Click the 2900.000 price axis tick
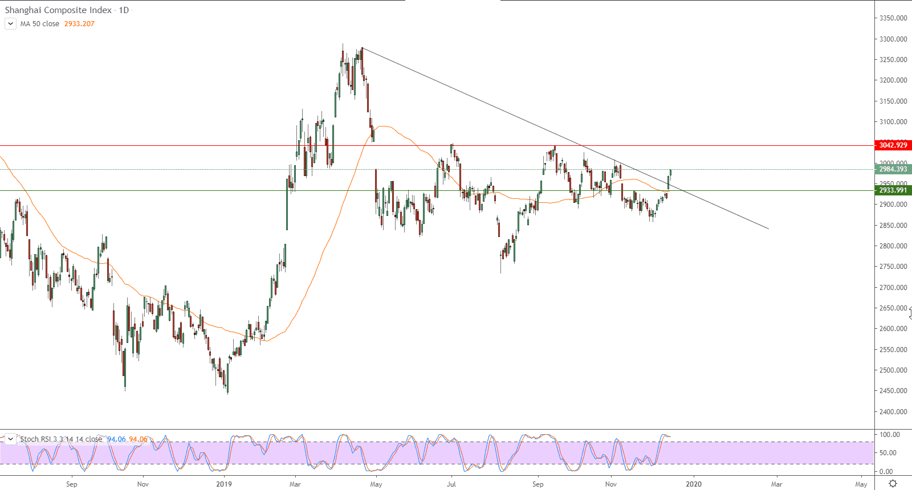 pos(893,205)
